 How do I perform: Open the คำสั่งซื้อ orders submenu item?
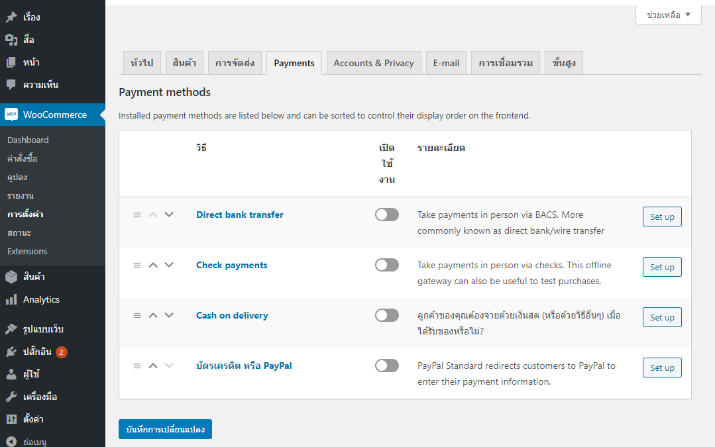[x=23, y=158]
